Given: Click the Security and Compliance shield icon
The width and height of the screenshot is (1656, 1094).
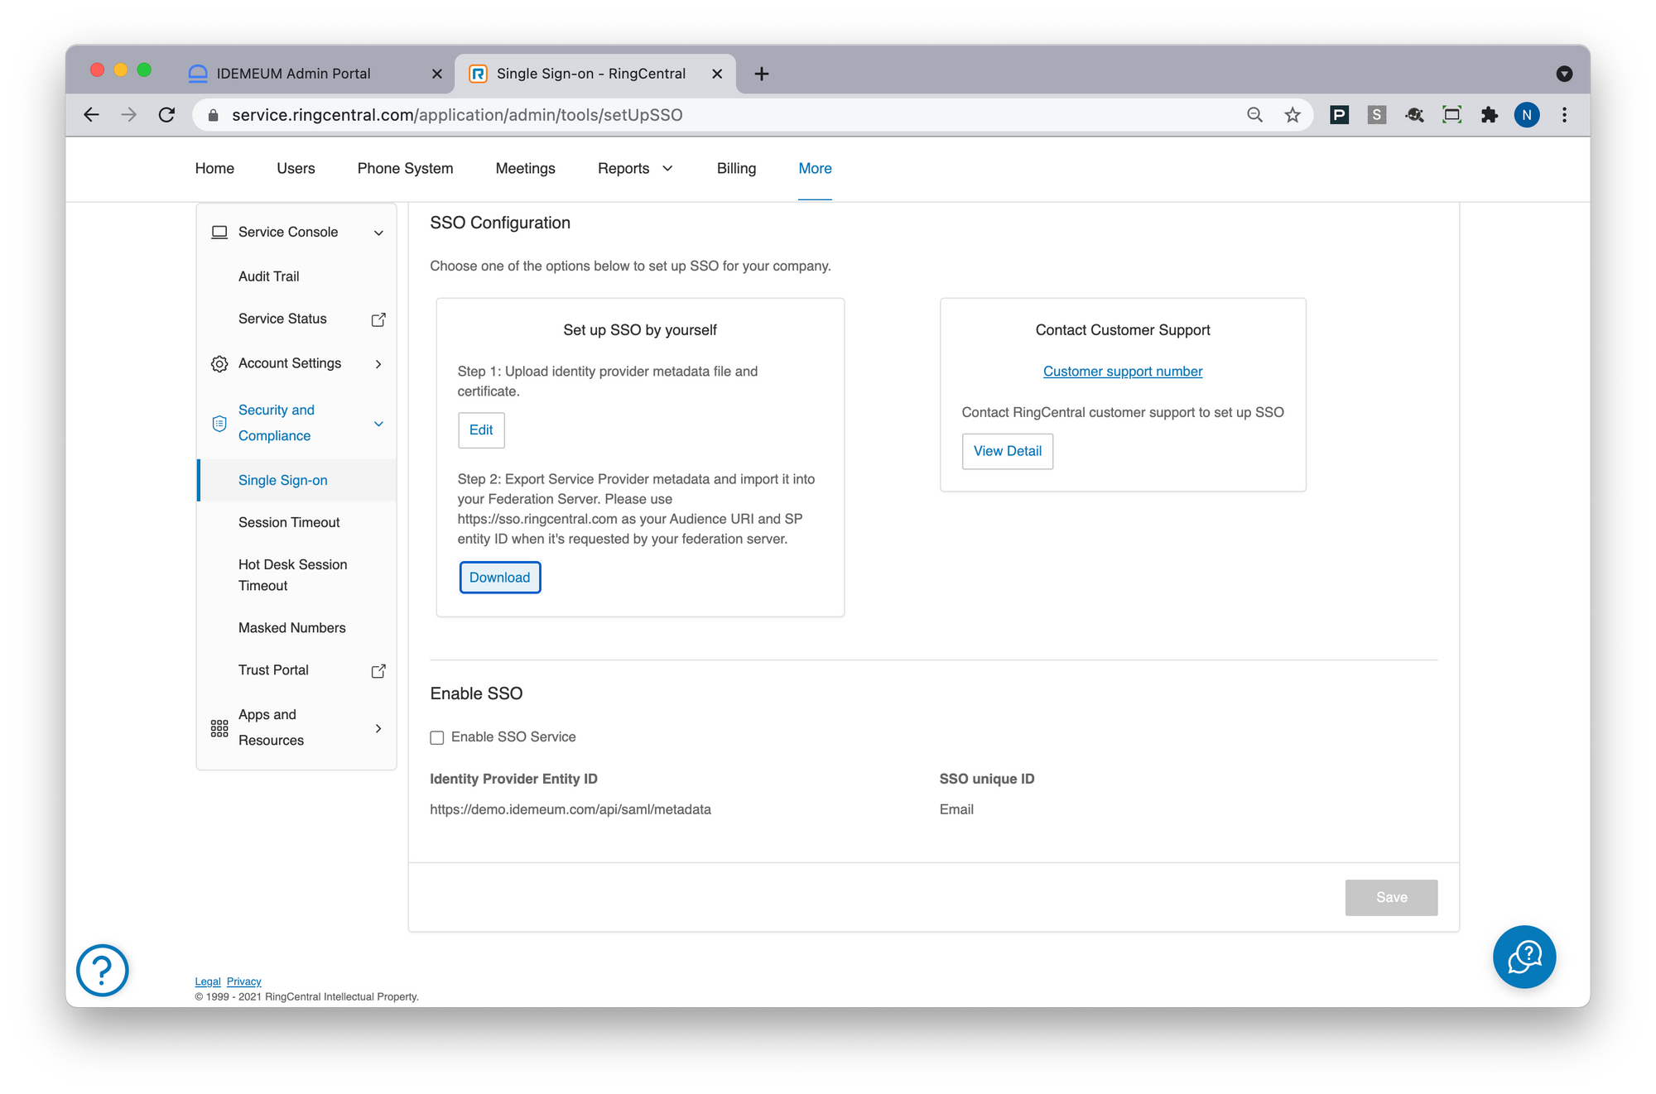Looking at the screenshot, I should click(x=219, y=424).
